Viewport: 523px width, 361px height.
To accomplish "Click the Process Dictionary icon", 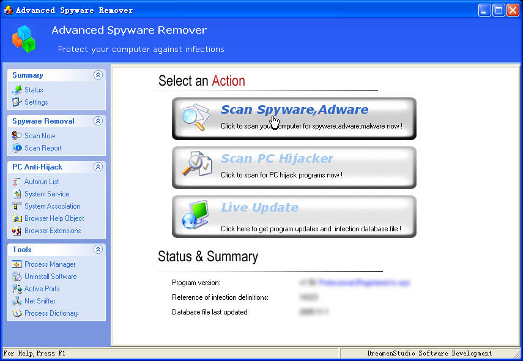I will click(17, 313).
